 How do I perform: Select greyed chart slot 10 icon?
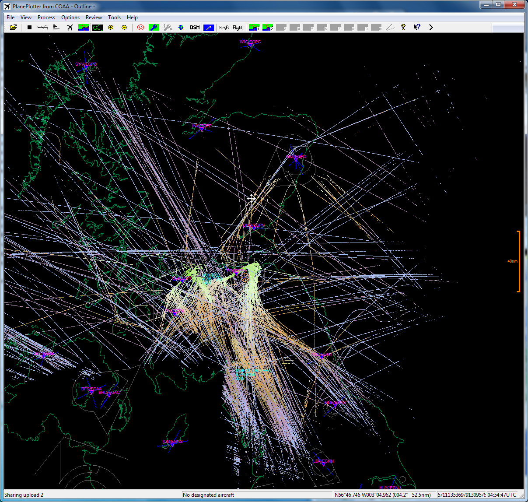coord(376,27)
